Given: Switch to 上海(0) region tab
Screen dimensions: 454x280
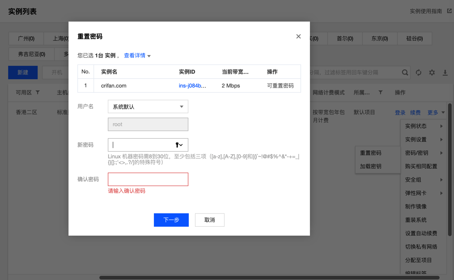Looking at the screenshot, I should pyautogui.click(x=60, y=38).
